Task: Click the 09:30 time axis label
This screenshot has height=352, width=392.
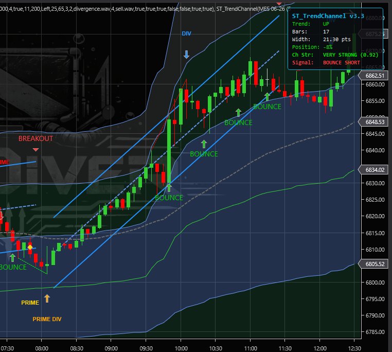Action: click(x=146, y=348)
